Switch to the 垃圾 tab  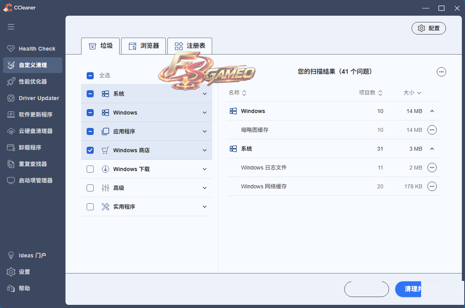click(100, 46)
